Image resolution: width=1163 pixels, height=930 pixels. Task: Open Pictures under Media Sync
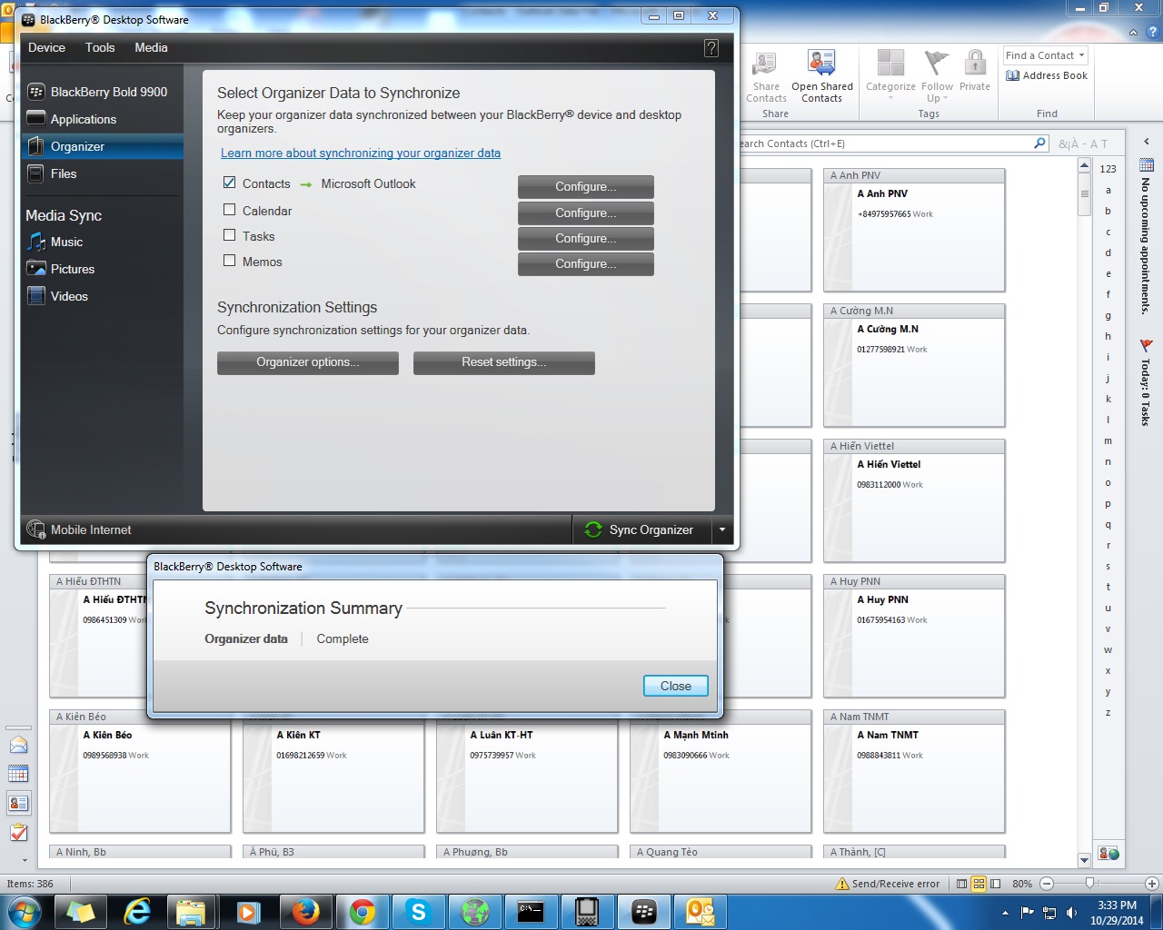click(61, 269)
